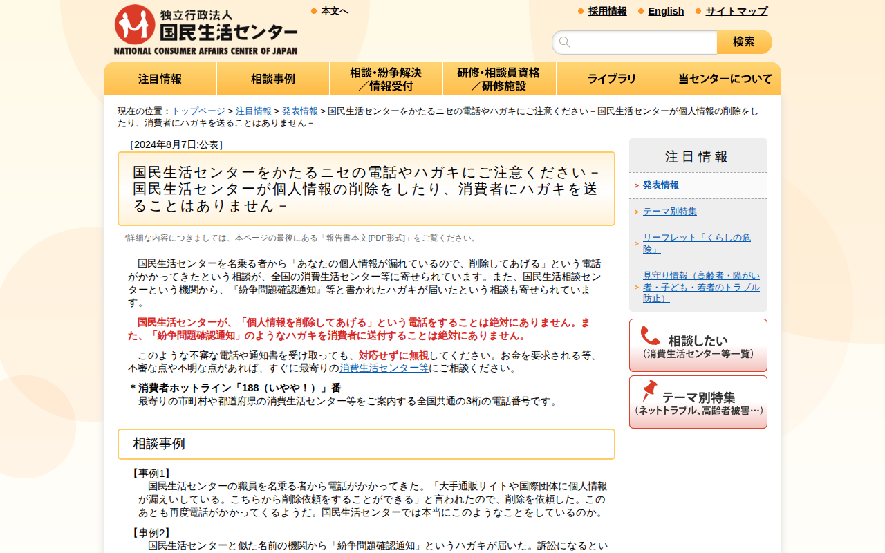This screenshot has height=553, width=885.
Task: Switch to the English site
Action: point(666,11)
